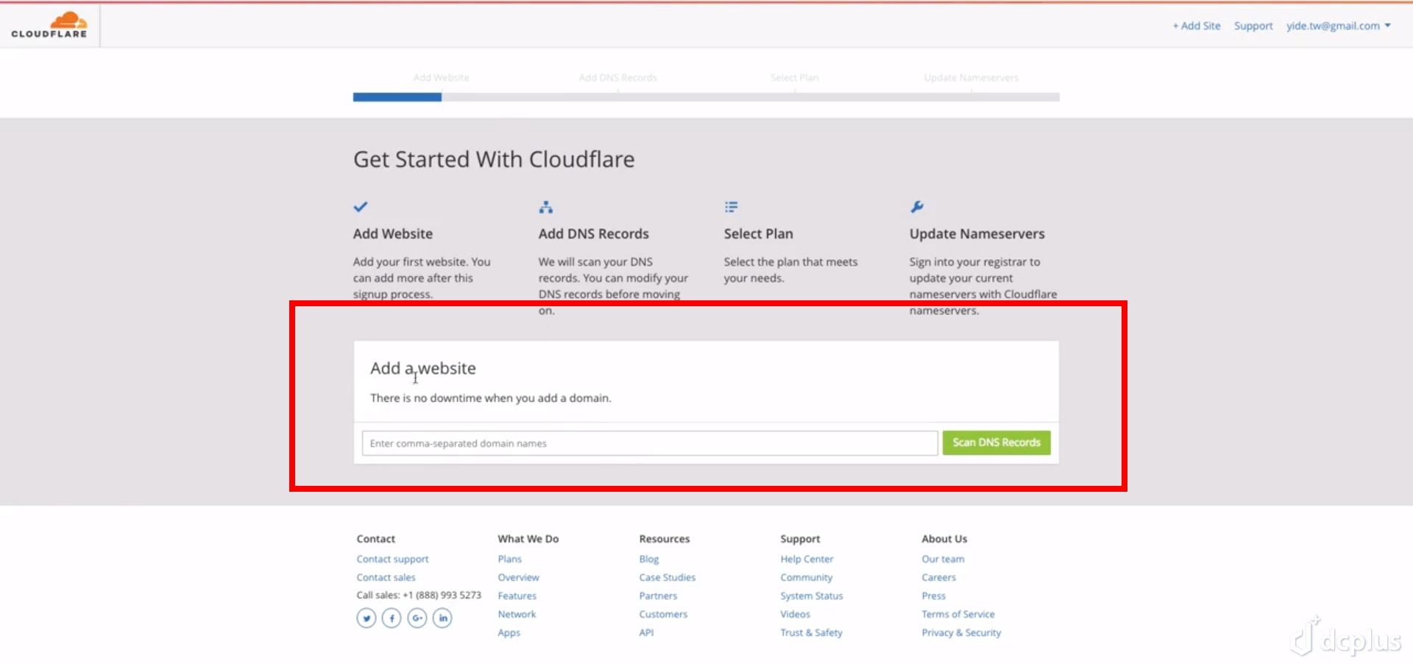Click the Add DNS Records network icon
The image size is (1413, 664).
click(545, 208)
